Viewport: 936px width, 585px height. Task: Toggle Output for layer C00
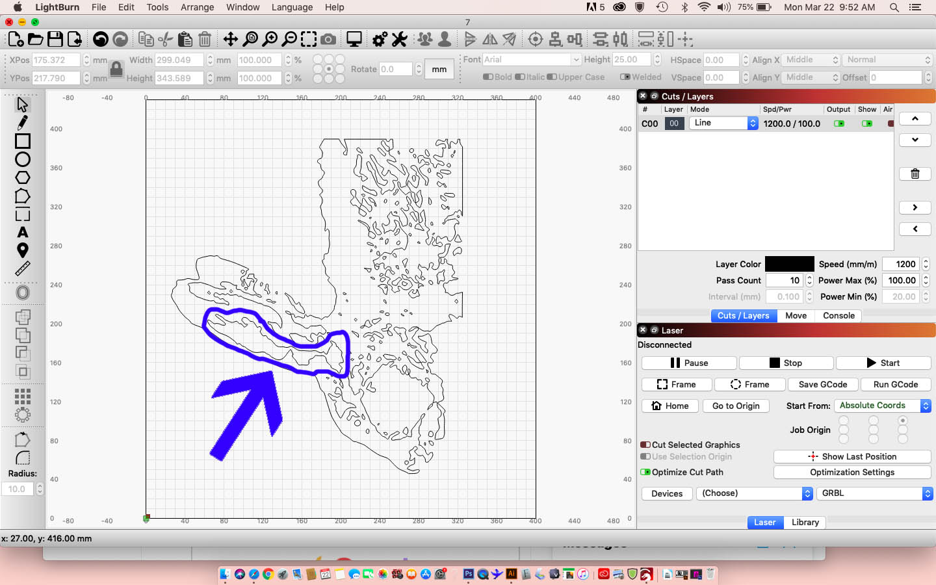838,123
